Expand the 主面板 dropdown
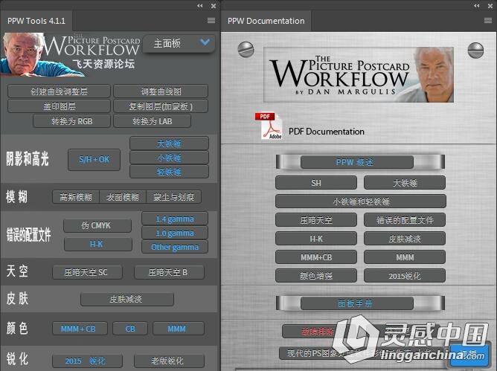497x371 pixels. point(179,43)
